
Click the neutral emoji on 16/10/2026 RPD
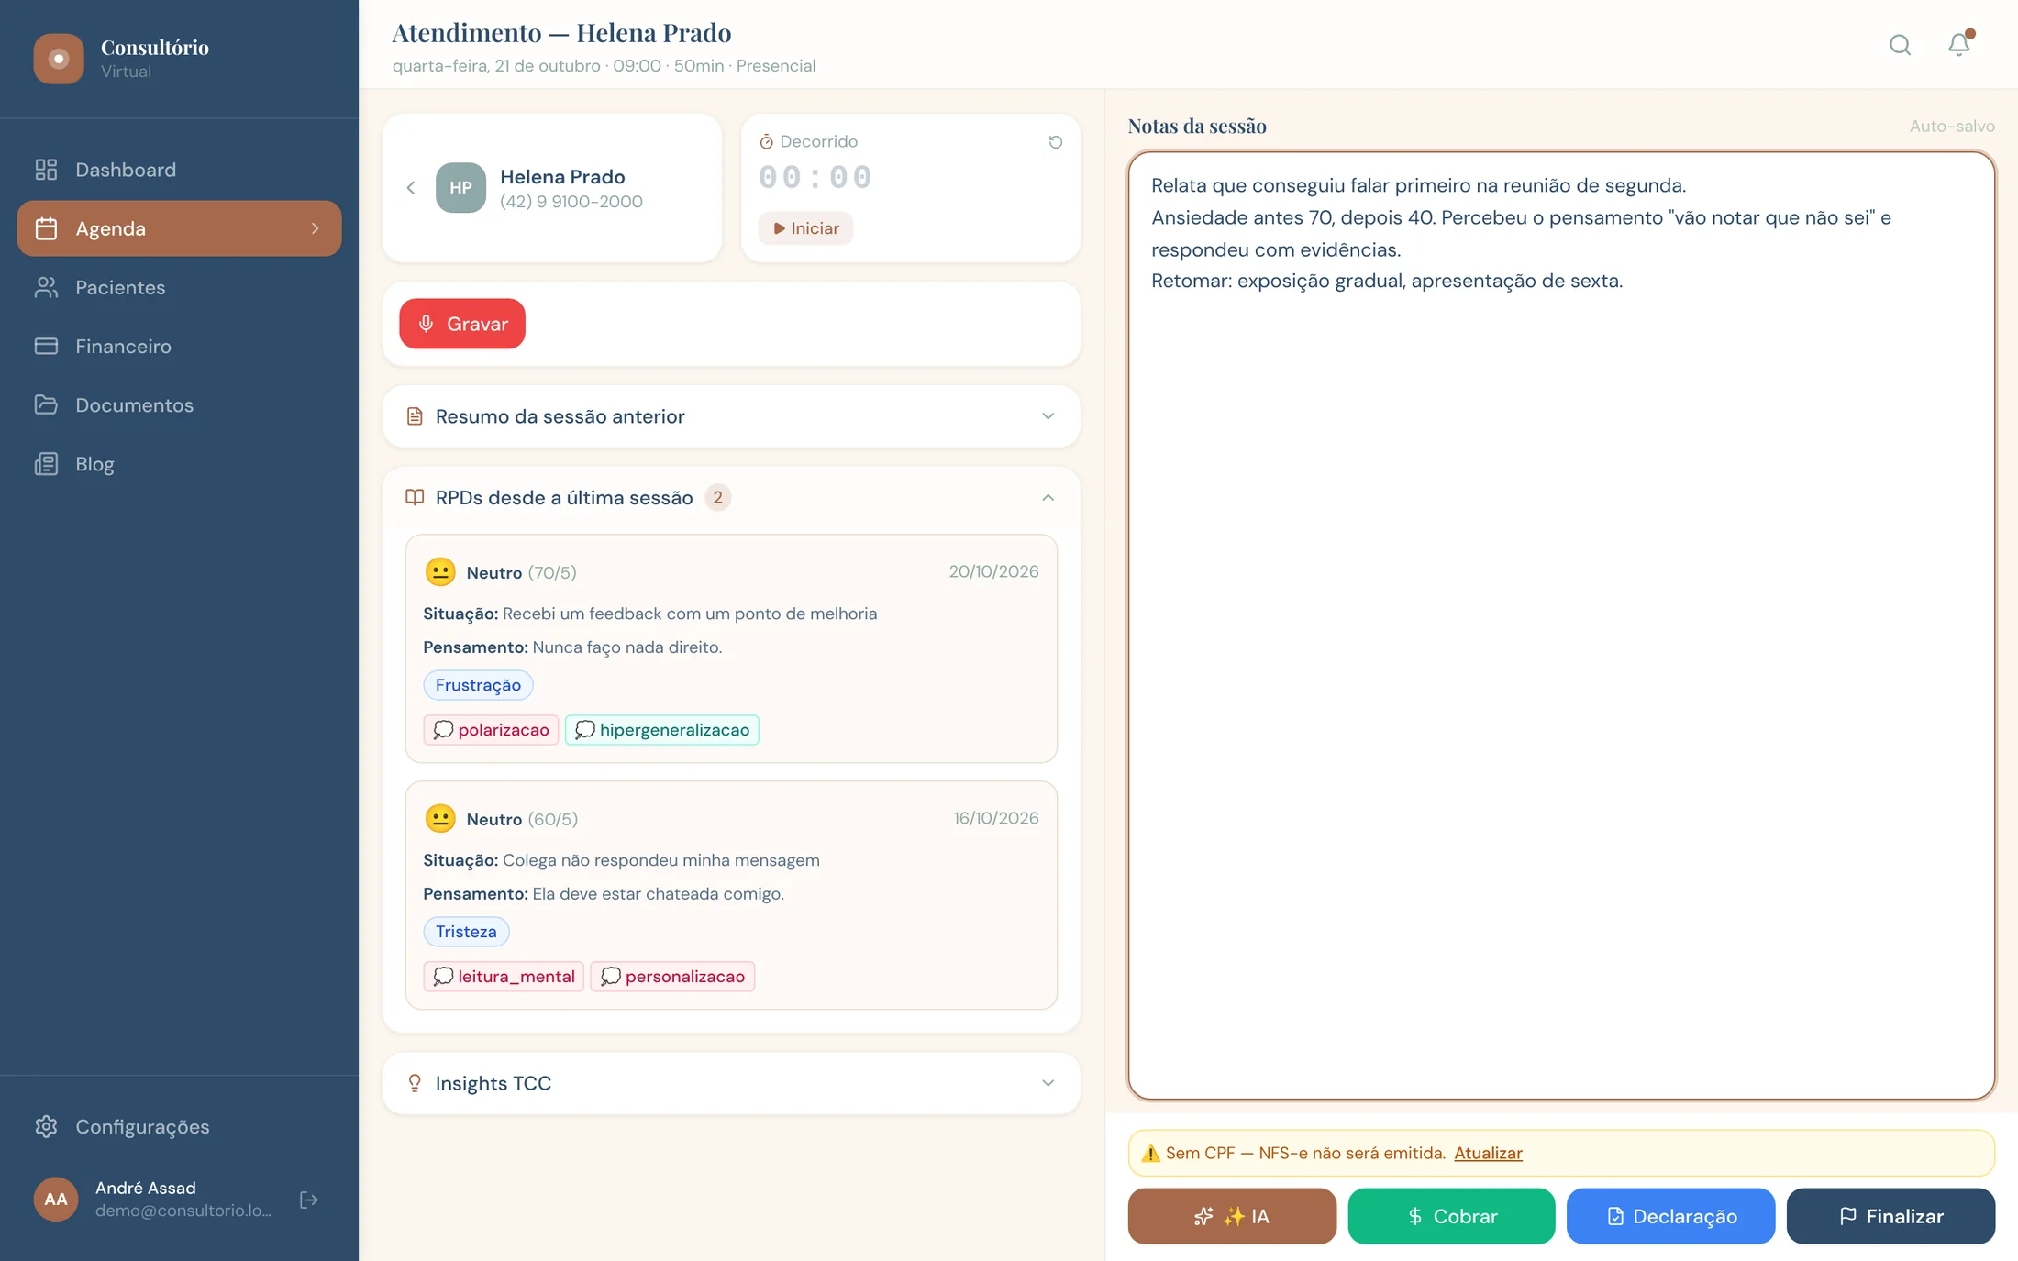pos(440,819)
